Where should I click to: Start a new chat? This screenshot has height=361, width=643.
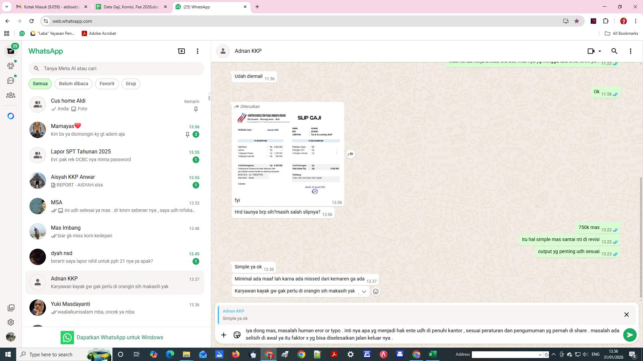181,51
